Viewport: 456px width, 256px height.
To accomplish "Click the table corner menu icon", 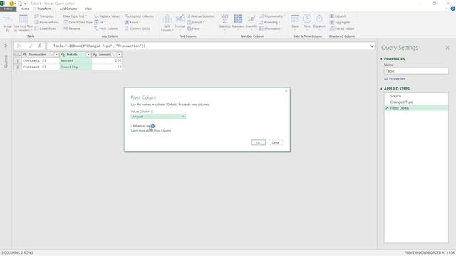I will (17, 55).
